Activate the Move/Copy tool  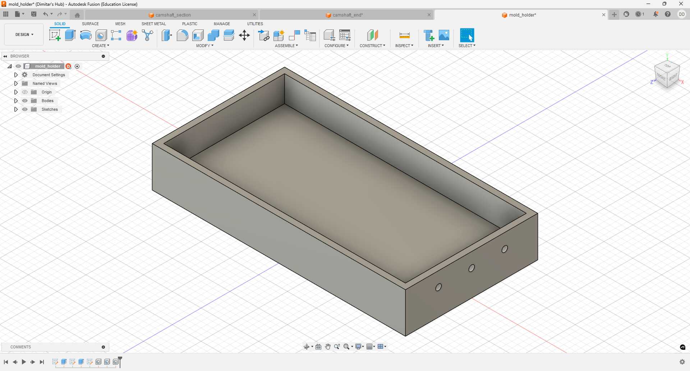(x=244, y=35)
